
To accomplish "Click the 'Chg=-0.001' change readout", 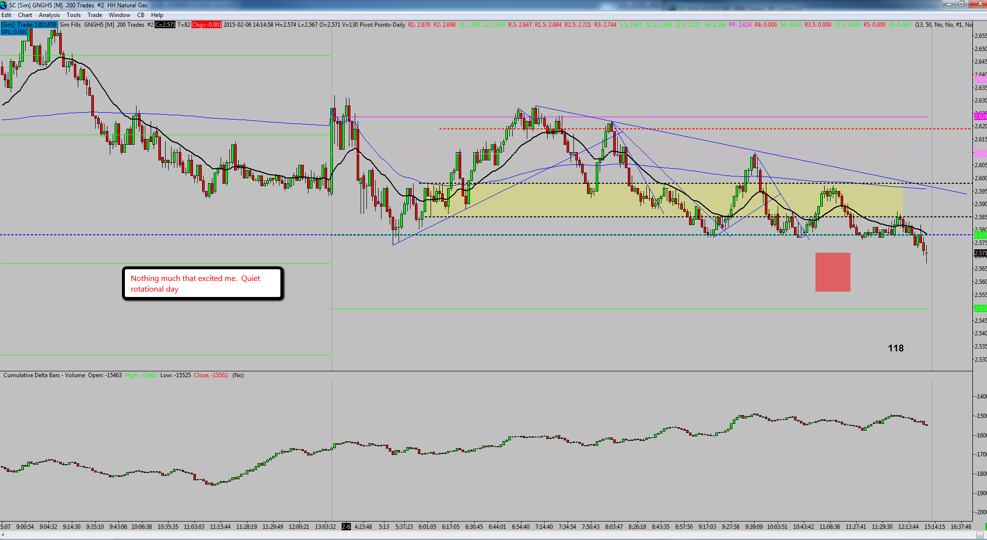I will tap(207, 25).
